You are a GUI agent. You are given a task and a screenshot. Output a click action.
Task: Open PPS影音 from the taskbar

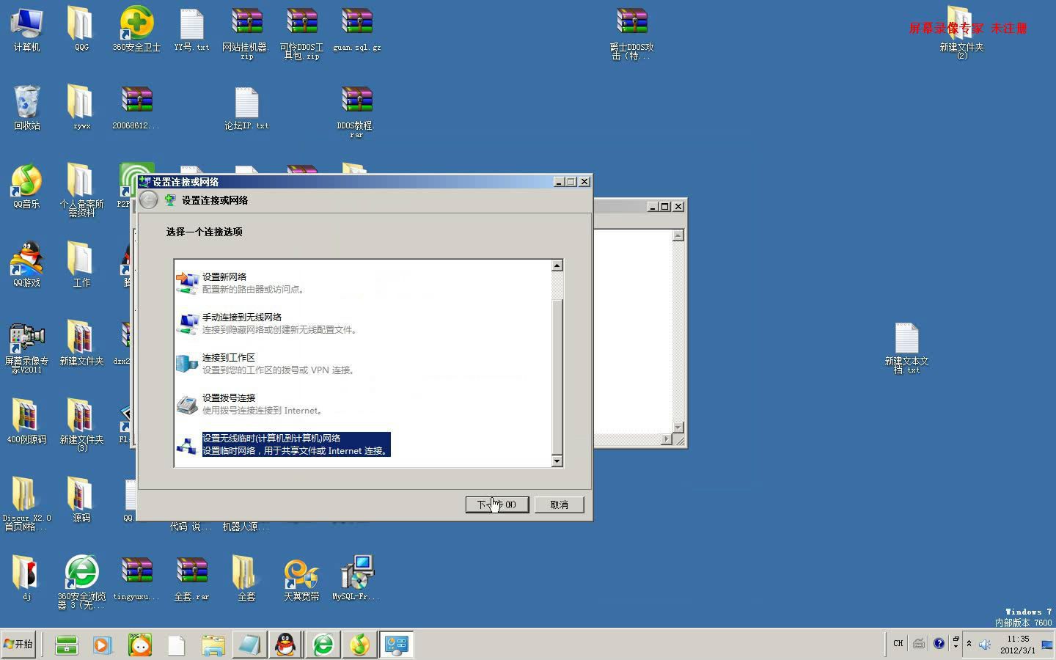(x=139, y=644)
